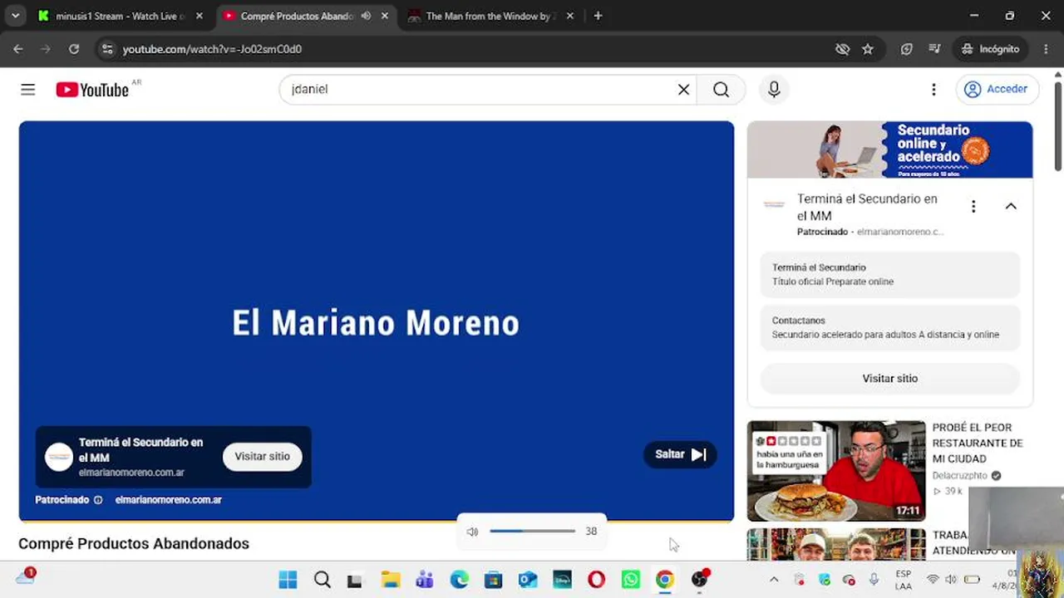
Task: Open the sidebar ad's three-dot options
Action: [973, 207]
